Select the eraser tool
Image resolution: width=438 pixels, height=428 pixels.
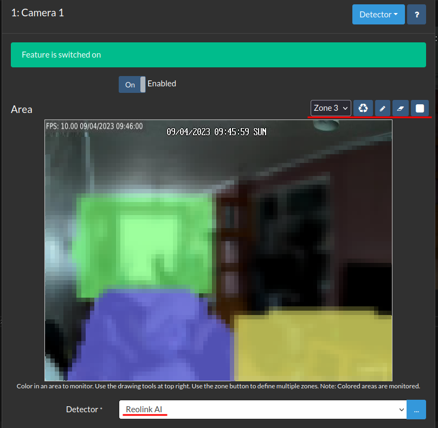[400, 108]
